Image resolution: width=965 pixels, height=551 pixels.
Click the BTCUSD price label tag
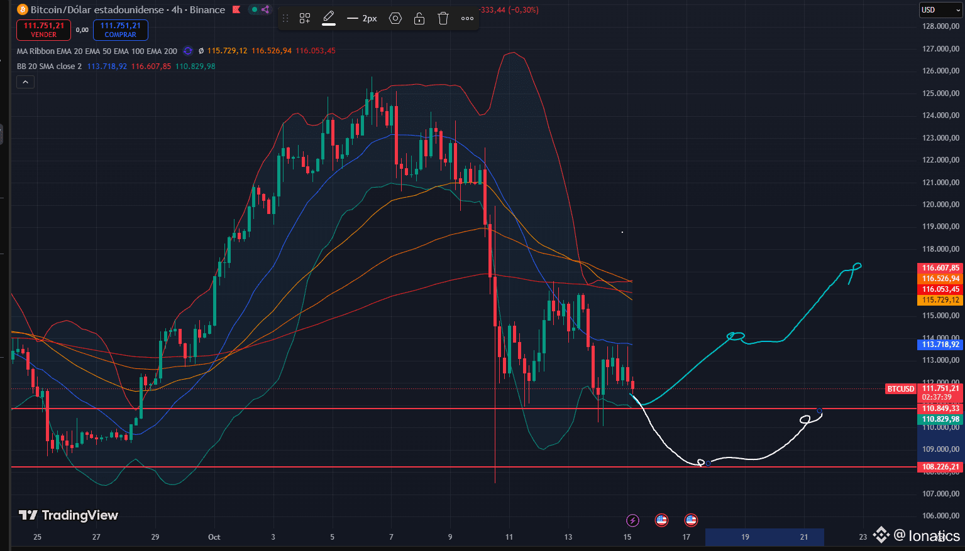901,389
